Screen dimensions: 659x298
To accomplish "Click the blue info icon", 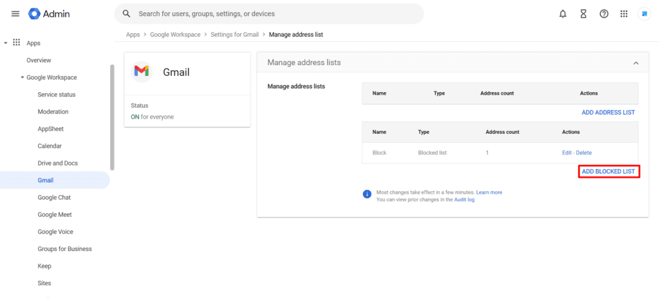I will (367, 194).
